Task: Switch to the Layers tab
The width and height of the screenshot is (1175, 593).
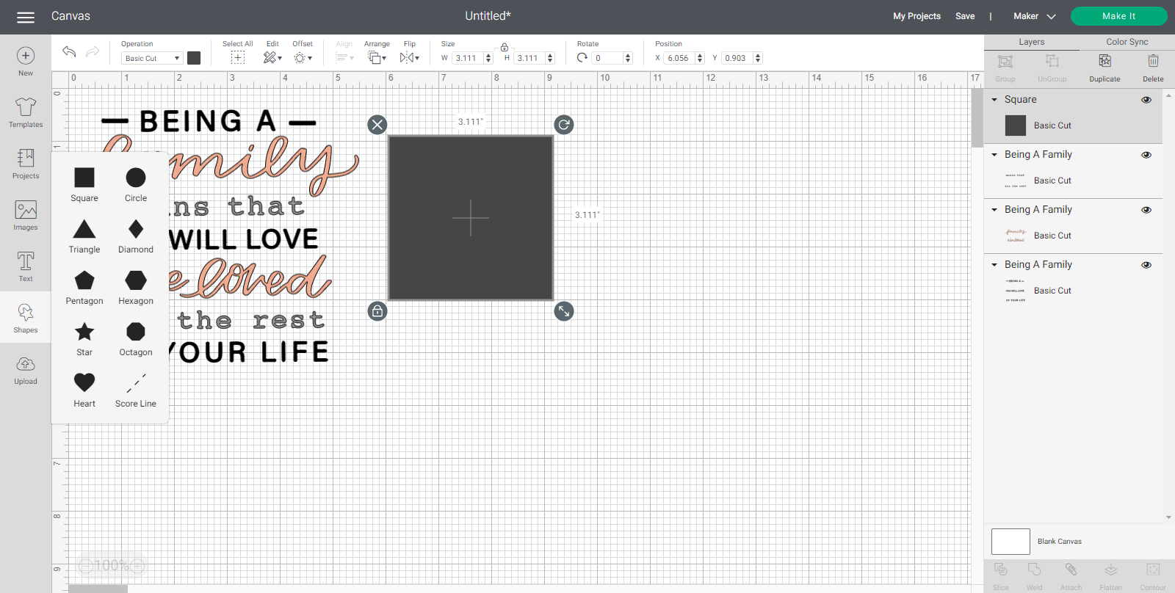Action: pyautogui.click(x=1031, y=42)
